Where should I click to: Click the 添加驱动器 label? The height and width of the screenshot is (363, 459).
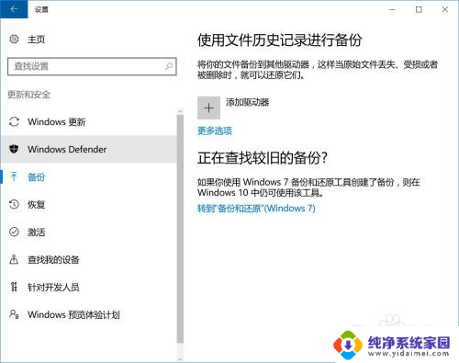[248, 102]
